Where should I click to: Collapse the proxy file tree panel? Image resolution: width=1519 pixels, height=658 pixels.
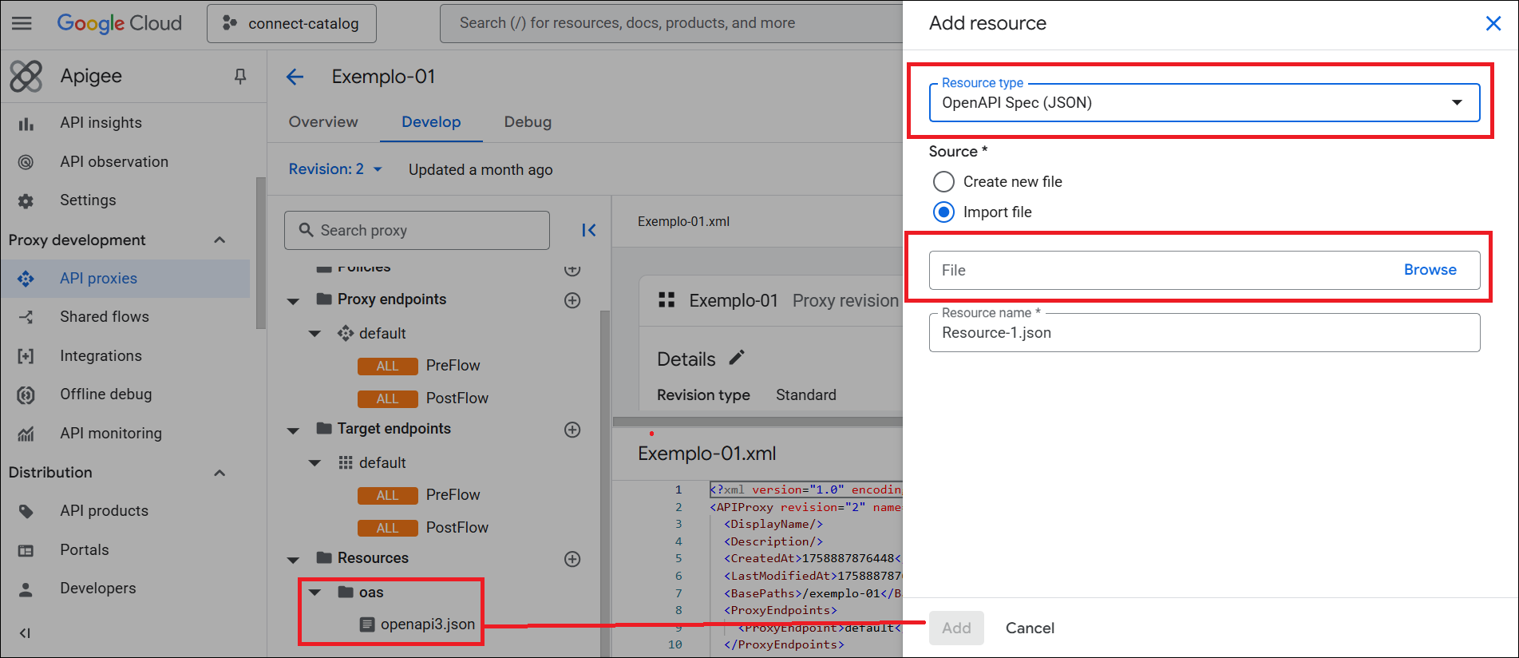588,230
